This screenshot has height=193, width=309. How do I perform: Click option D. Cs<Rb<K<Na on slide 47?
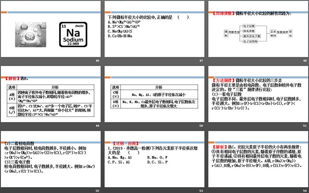point(120,36)
